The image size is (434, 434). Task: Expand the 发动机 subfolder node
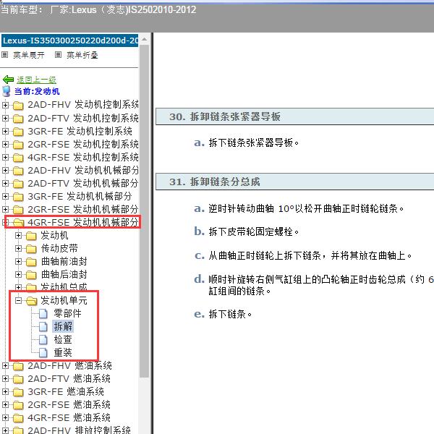(18, 236)
